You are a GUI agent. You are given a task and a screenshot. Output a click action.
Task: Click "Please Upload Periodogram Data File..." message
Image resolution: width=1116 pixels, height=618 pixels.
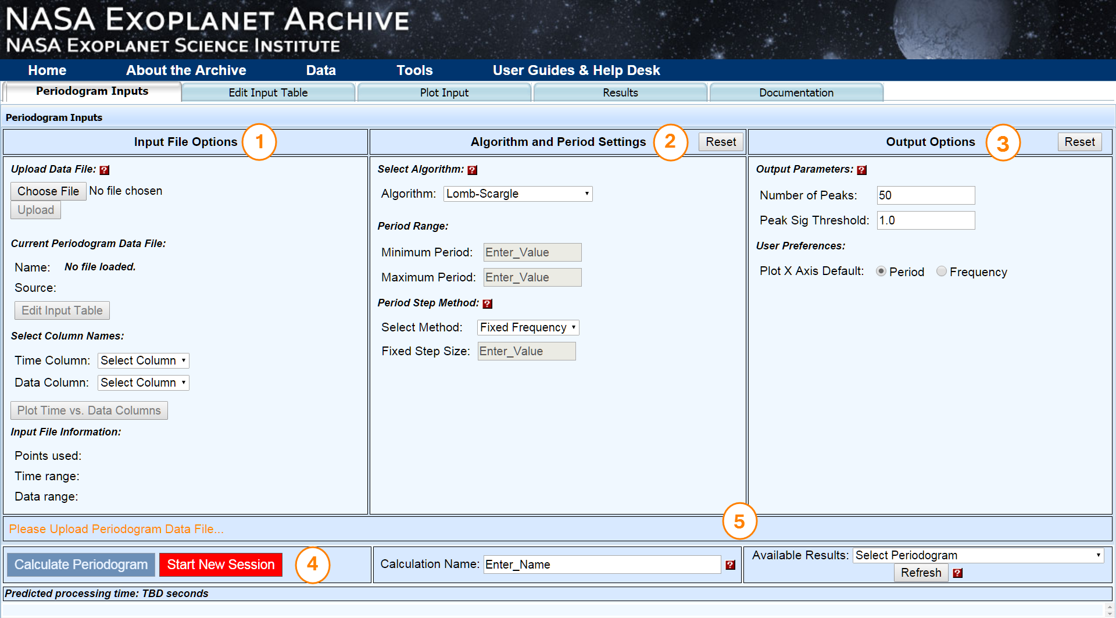coord(116,529)
